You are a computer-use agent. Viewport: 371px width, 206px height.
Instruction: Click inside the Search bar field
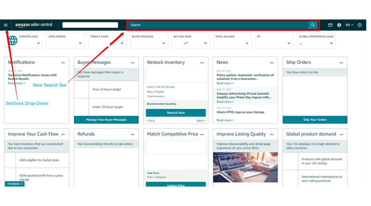pos(218,25)
